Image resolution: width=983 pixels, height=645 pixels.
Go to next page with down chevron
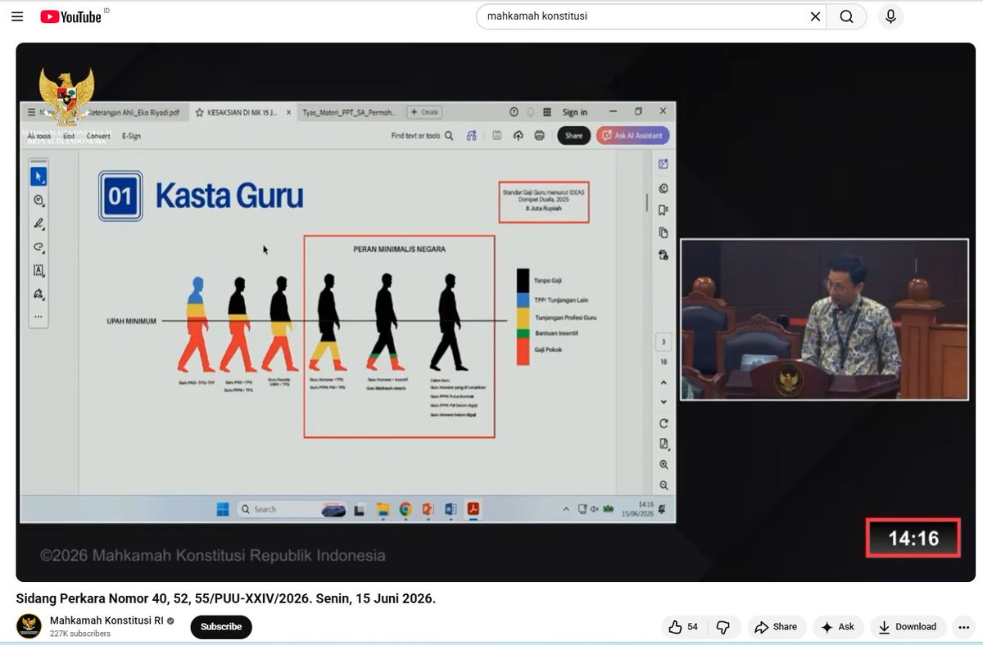[664, 401]
